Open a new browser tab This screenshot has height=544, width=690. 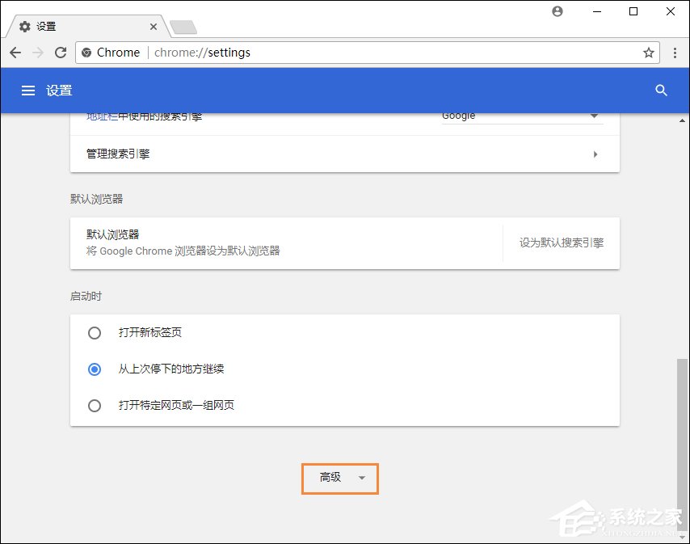click(183, 25)
